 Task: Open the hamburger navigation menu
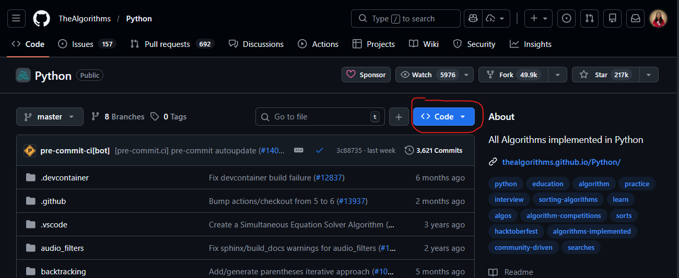tap(16, 19)
